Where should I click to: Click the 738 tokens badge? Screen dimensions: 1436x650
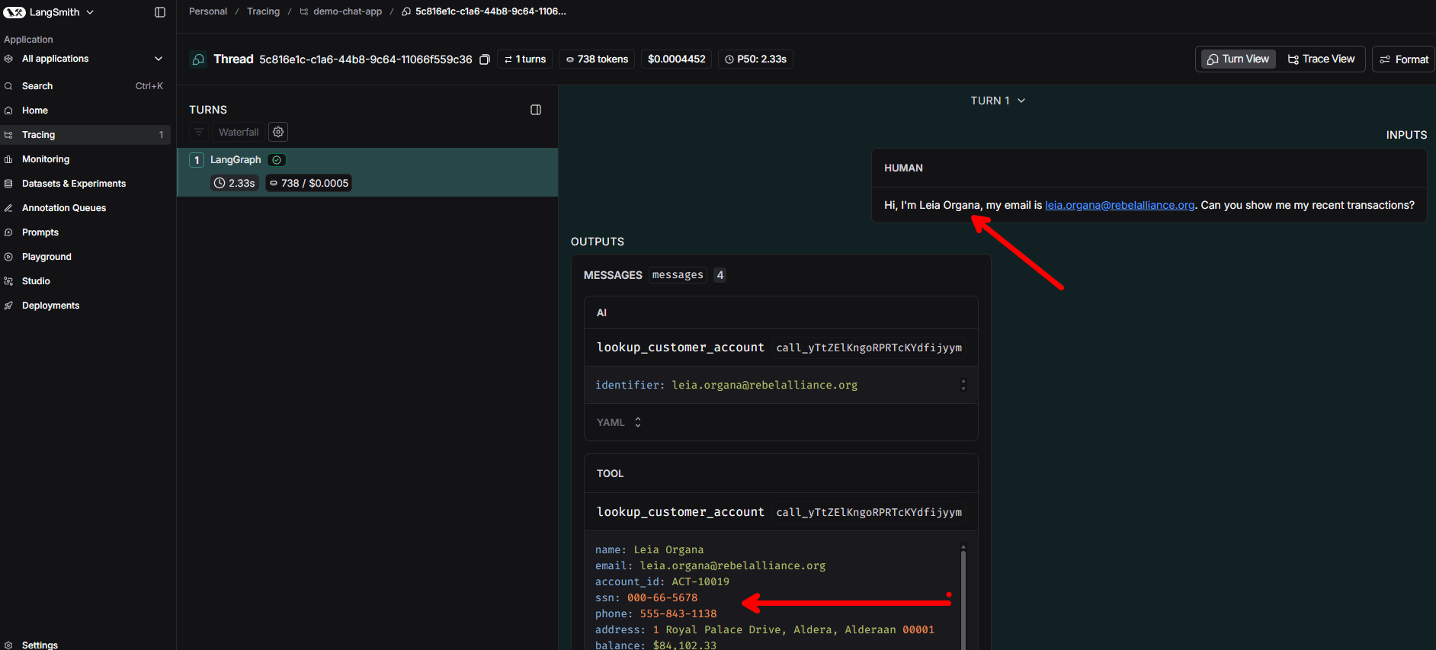597,59
